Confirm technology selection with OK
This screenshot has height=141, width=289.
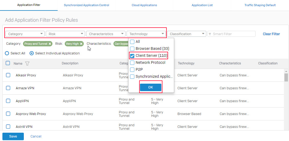(x=151, y=87)
